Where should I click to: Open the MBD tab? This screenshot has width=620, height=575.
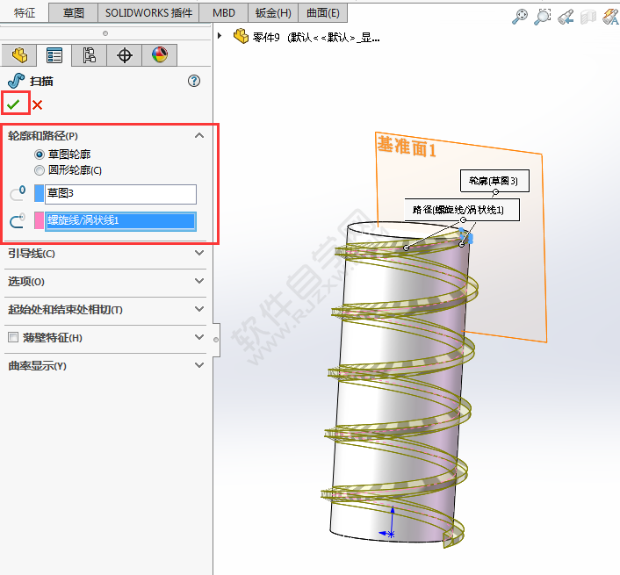pos(223,12)
